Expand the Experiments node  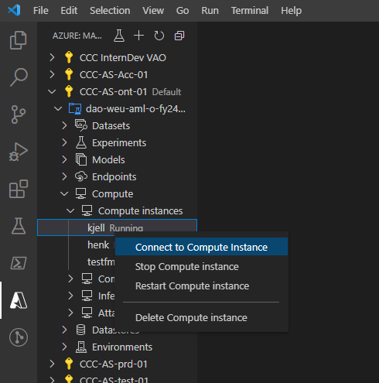[64, 142]
